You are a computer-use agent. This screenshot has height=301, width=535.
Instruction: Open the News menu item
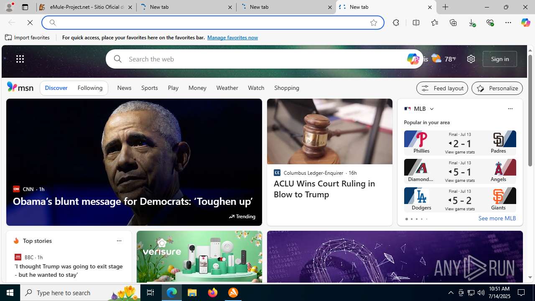[x=124, y=88]
